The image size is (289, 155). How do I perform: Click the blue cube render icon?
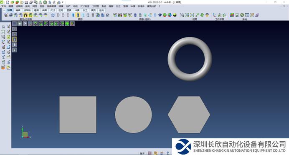pos(160,15)
